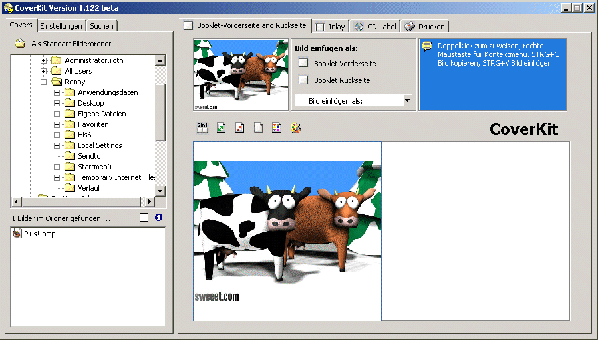The width and height of the screenshot is (598, 340).
Task: Switch to the CD-Label tab
Action: (x=375, y=27)
